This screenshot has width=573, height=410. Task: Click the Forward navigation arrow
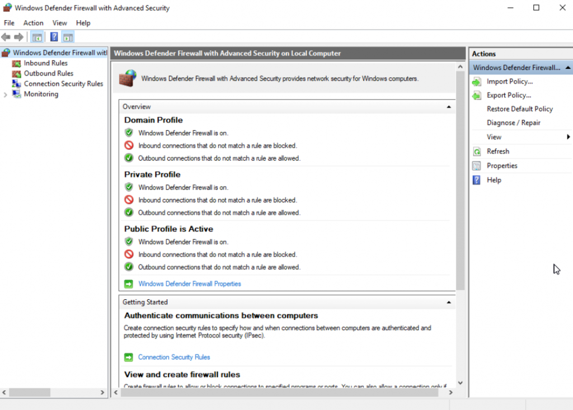point(18,37)
